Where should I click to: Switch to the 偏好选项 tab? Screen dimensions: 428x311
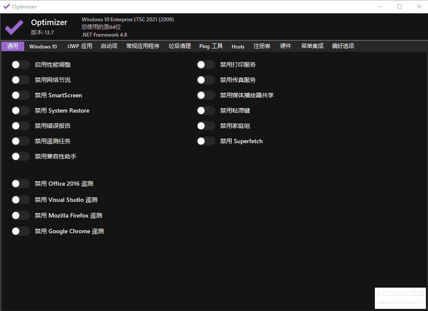coord(343,46)
